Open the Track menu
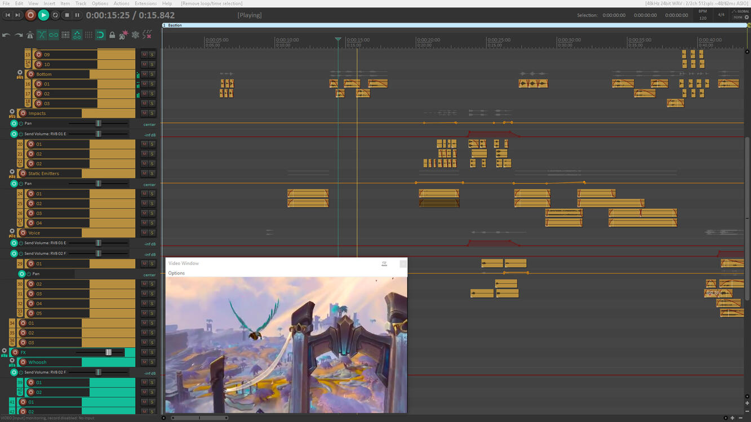The height and width of the screenshot is (422, 751). pyautogui.click(x=80, y=3)
